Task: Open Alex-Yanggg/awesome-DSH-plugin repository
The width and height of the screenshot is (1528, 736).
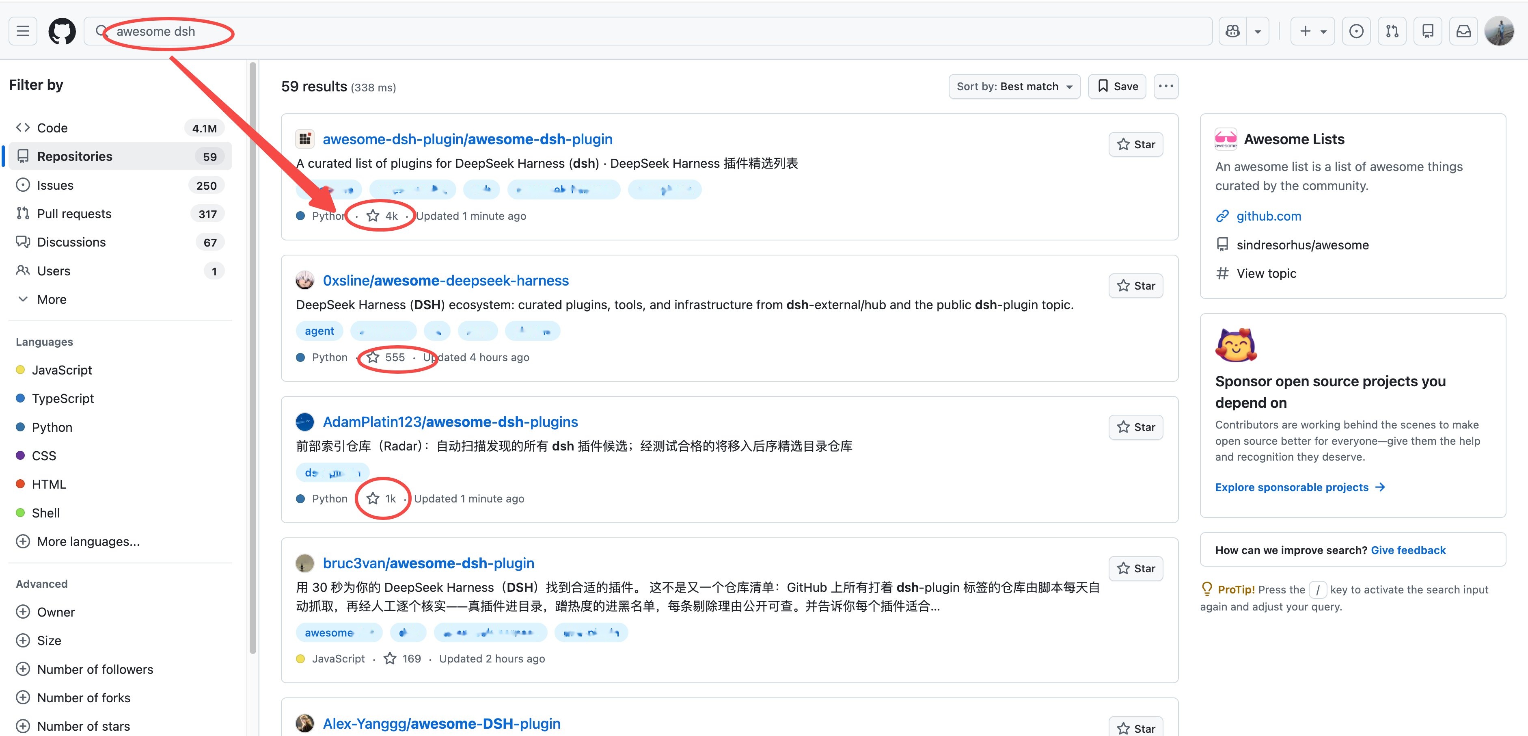Action: point(441,723)
